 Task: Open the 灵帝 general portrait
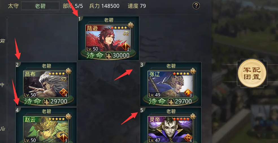[170, 129]
